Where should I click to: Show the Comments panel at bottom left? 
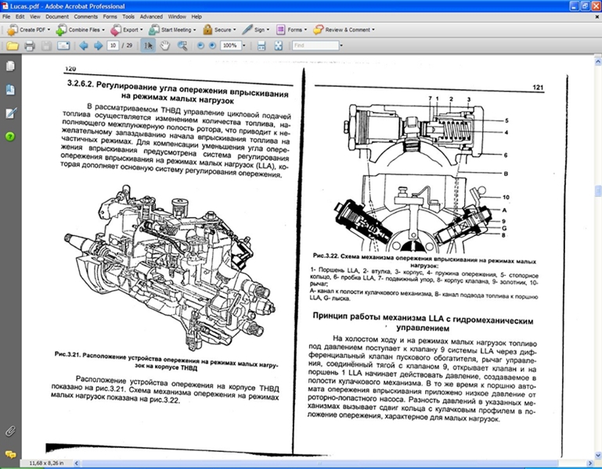[10, 453]
